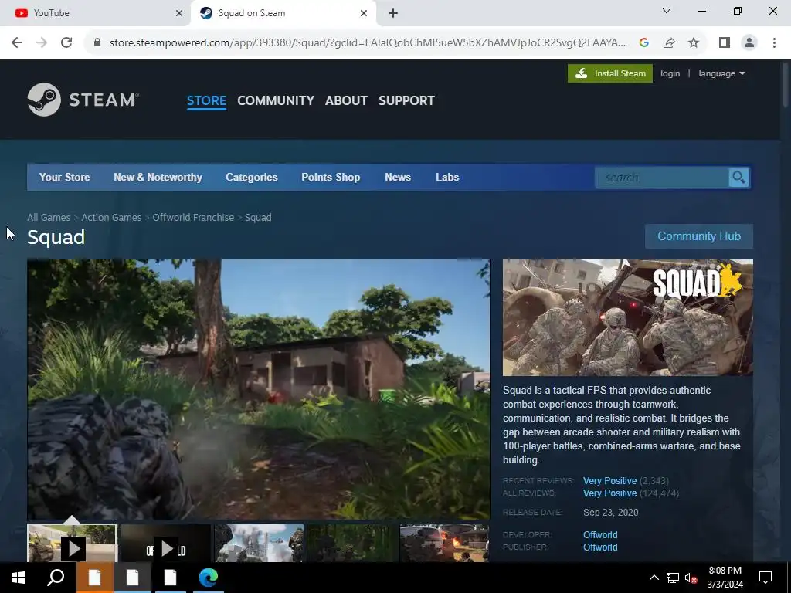This screenshot has width=791, height=593.
Task: Click the Squad breadcrumb link
Action: (258, 217)
